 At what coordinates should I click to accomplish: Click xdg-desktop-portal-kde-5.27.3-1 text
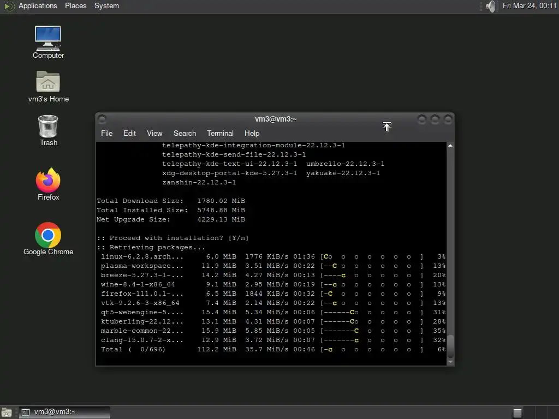[x=230, y=173]
